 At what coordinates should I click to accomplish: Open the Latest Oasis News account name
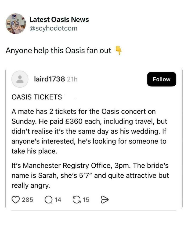tap(59, 19)
